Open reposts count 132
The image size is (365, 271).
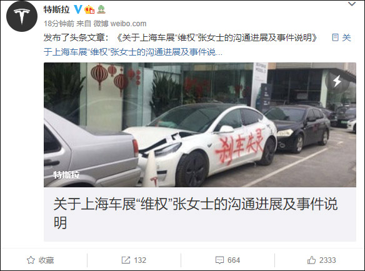tap(140, 260)
